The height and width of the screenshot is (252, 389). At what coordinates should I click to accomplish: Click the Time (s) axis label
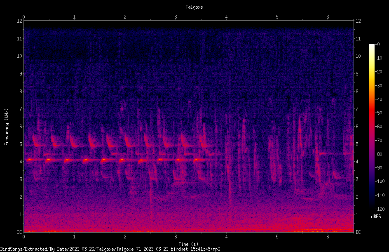188,244
